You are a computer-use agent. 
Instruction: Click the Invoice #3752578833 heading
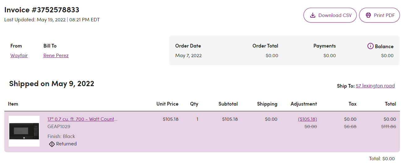click(42, 10)
